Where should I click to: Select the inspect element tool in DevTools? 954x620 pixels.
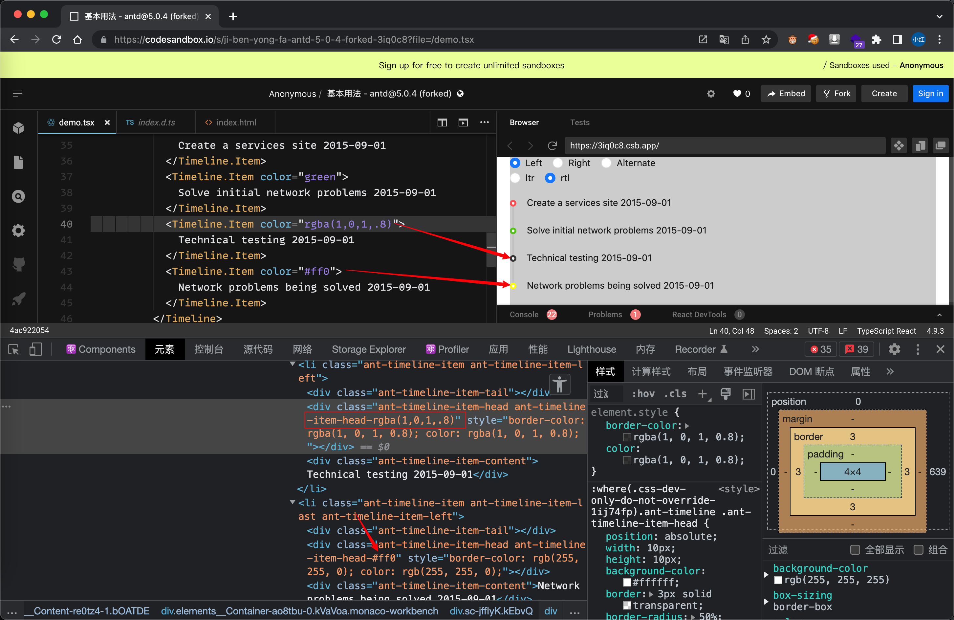(13, 350)
